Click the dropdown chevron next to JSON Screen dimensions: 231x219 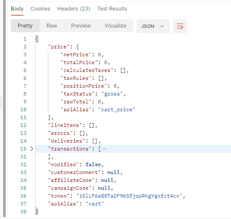[162, 26]
